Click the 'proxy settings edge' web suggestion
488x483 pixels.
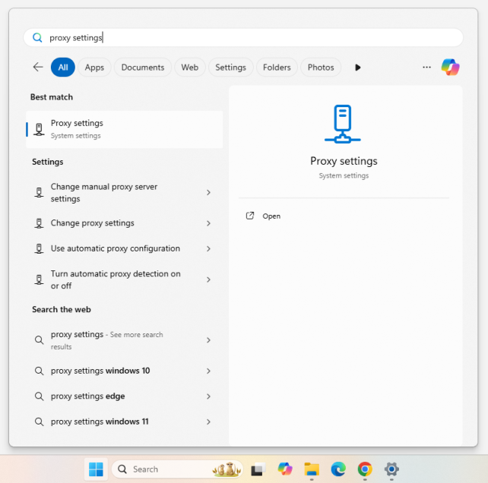tap(88, 396)
